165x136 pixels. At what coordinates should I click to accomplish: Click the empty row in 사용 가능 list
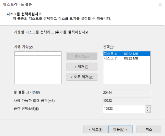click(38, 53)
